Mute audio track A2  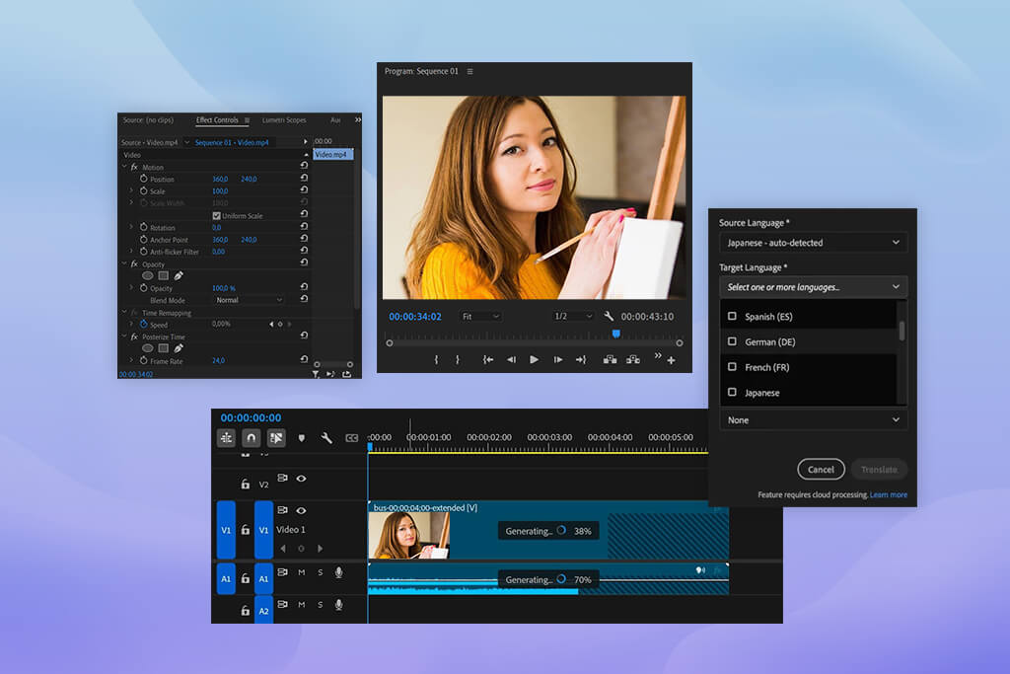click(302, 604)
